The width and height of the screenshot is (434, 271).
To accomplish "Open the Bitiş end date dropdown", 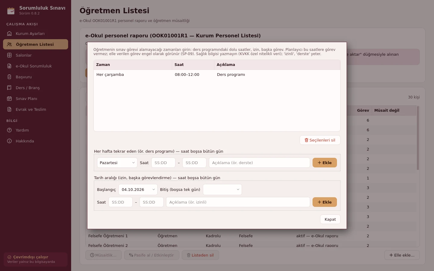I will click(x=222, y=189).
